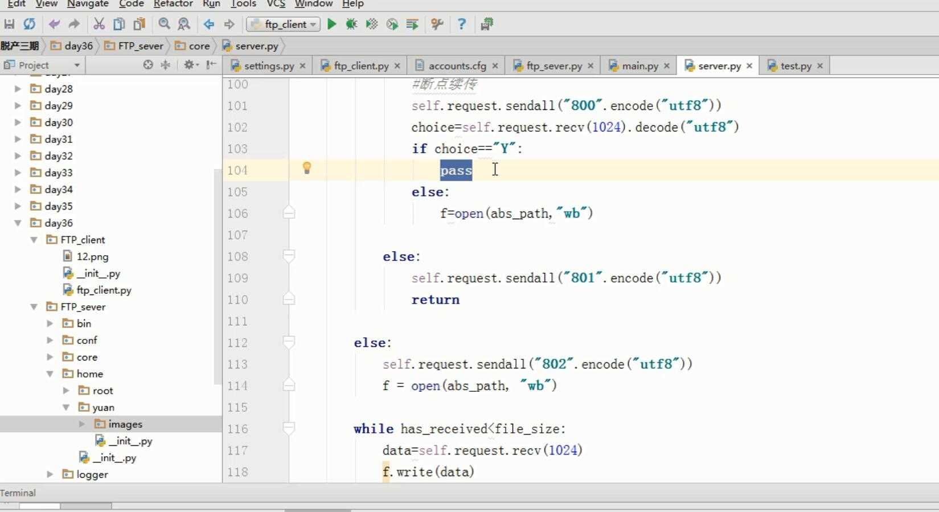The width and height of the screenshot is (939, 512).
Task: Close the server.py tab
Action: (749, 66)
